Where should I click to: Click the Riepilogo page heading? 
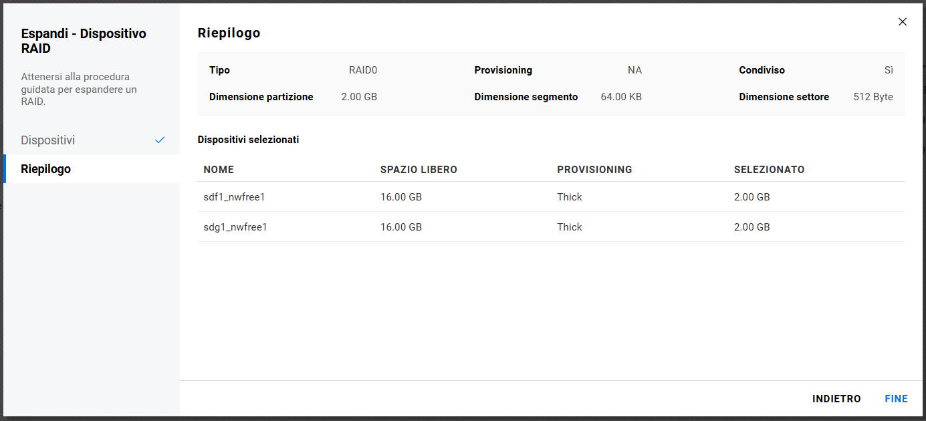point(229,33)
